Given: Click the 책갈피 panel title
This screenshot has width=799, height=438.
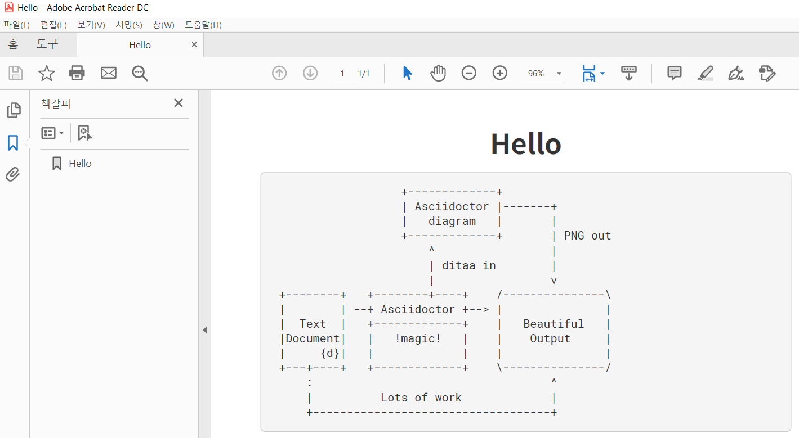Looking at the screenshot, I should (x=56, y=103).
